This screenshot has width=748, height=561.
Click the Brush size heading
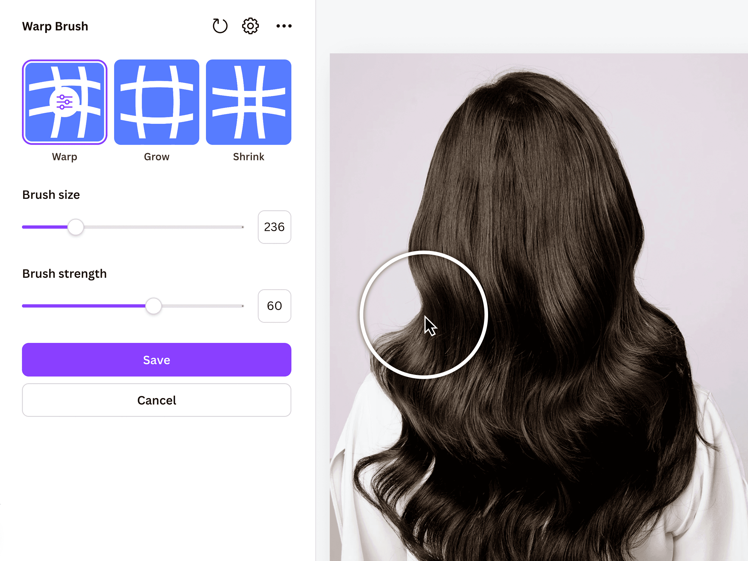(51, 195)
